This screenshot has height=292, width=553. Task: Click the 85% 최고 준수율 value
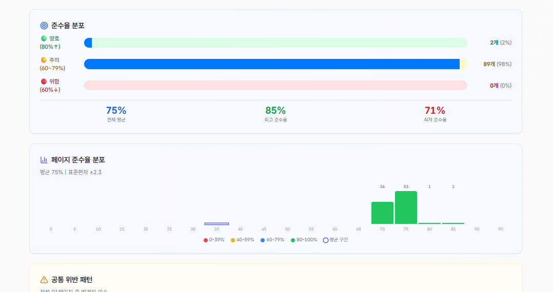pyautogui.click(x=275, y=111)
